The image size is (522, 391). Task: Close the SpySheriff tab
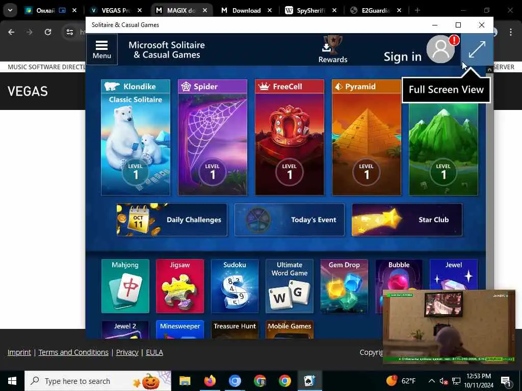click(334, 10)
